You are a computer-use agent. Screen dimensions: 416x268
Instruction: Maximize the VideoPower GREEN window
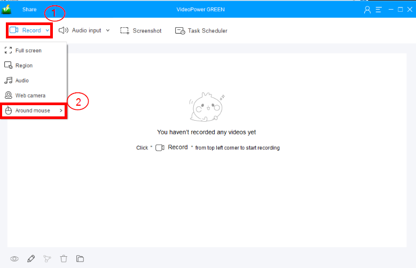click(401, 10)
